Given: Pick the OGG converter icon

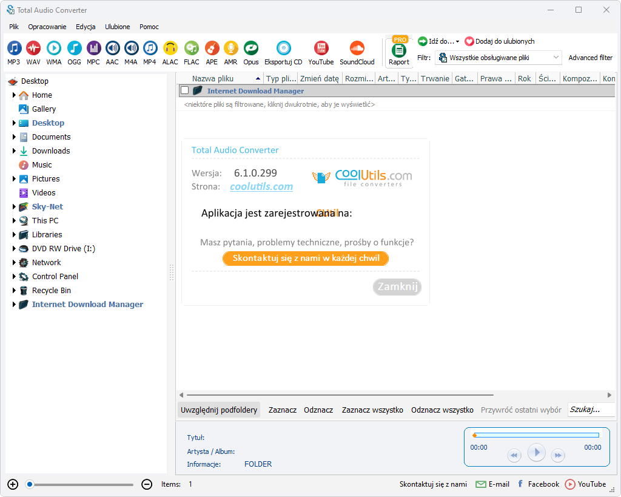Looking at the screenshot, I should tap(74, 53).
